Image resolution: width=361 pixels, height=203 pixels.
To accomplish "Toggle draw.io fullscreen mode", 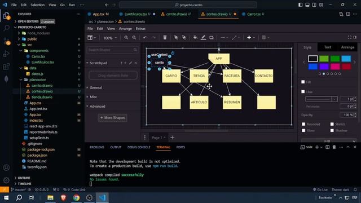I will click(350, 37).
